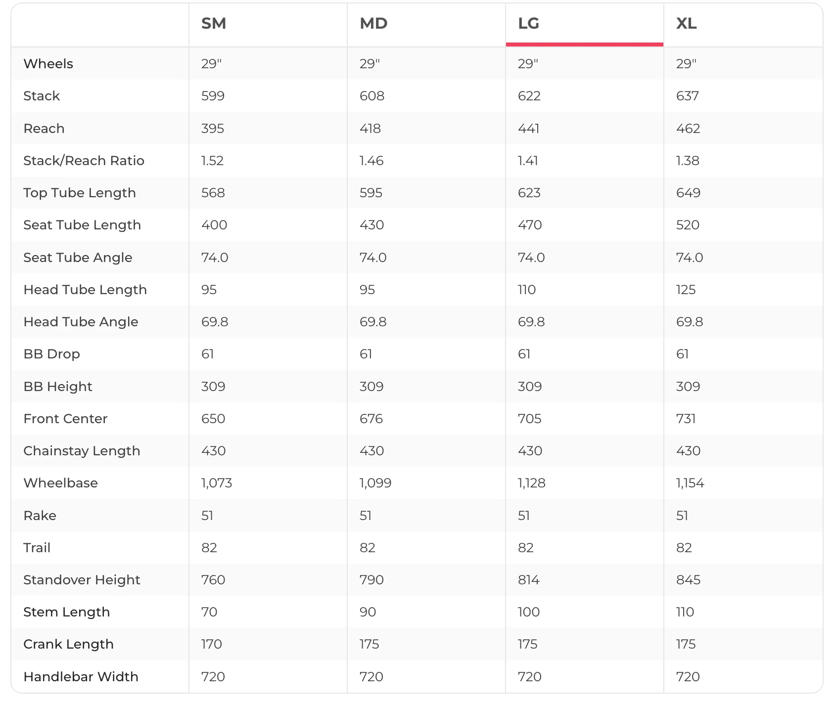Image resolution: width=834 pixels, height=701 pixels.
Task: Select the MD size column header
Action: click(373, 23)
